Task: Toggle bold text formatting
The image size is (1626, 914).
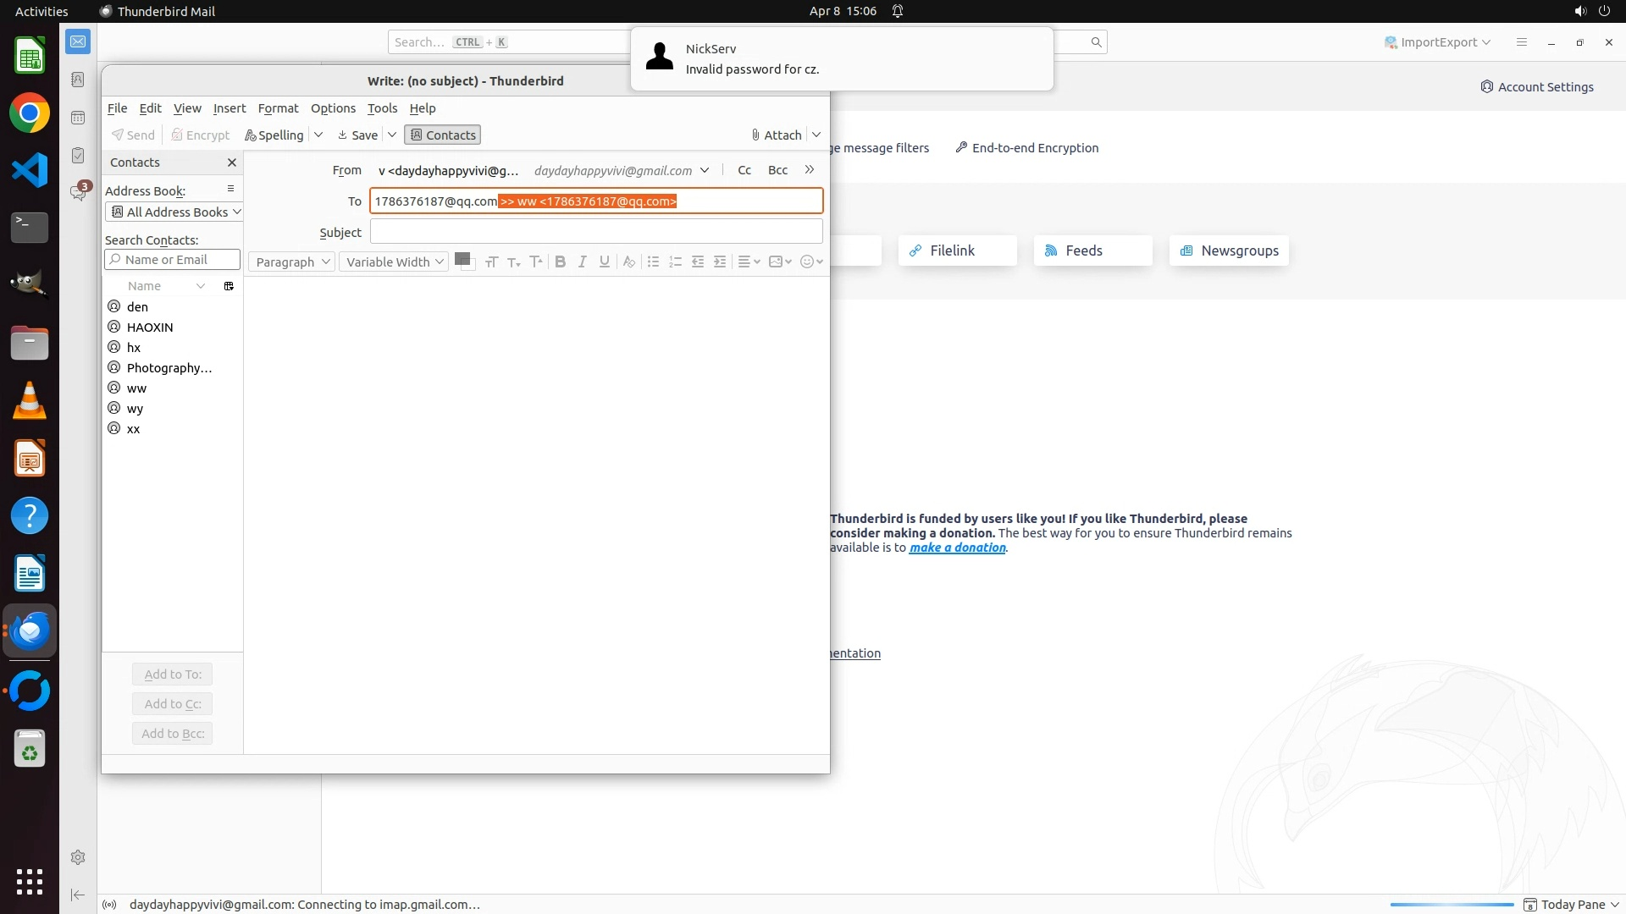Action: 560,262
